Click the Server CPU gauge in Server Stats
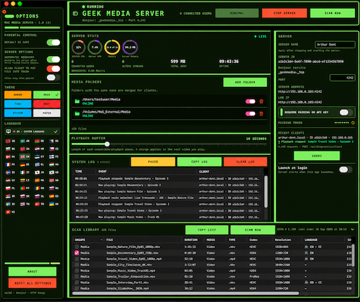Screen dimensions: 360x302 coord(95,47)
